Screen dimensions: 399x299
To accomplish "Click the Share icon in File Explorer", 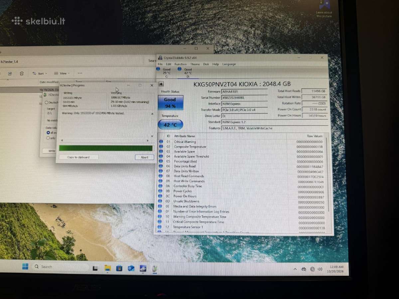I will (10, 73).
